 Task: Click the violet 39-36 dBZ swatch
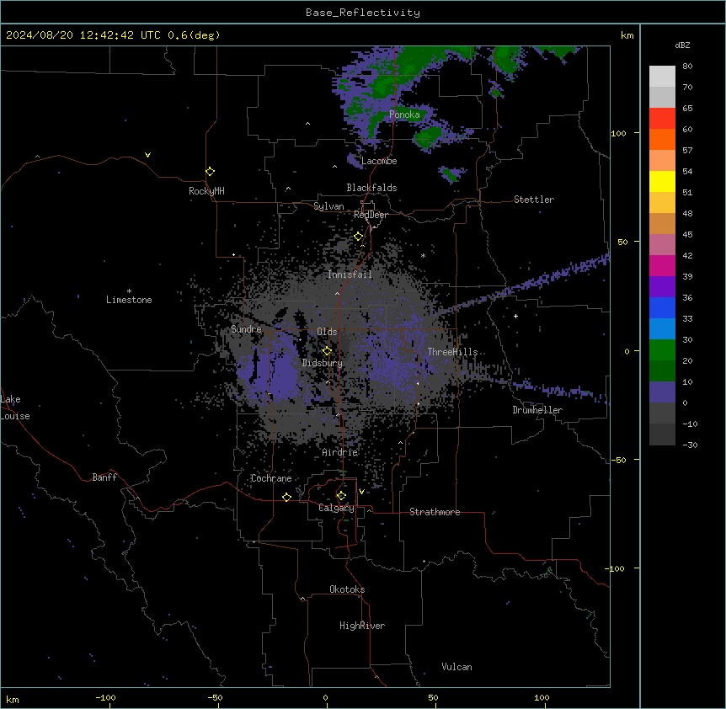point(662,287)
